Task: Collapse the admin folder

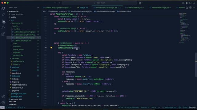Action: pos(16,26)
